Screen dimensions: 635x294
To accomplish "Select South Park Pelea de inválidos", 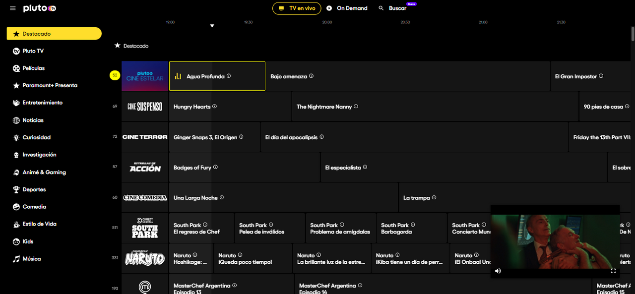I will 270,228.
